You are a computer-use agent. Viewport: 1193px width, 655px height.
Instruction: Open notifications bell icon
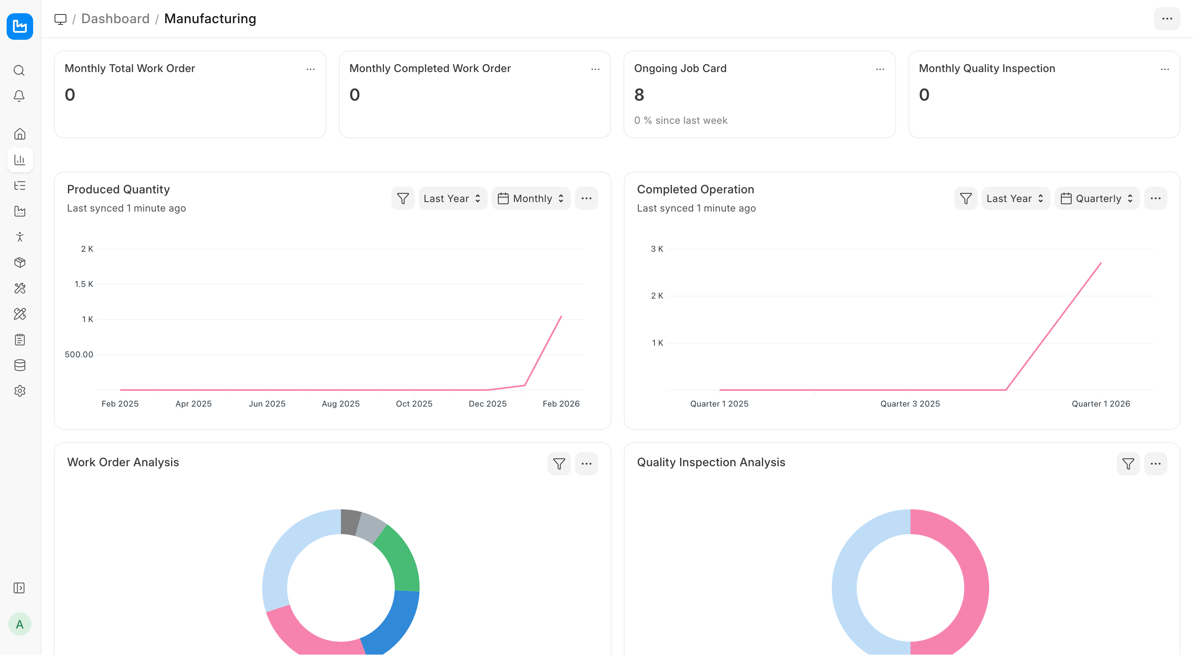[x=19, y=96]
